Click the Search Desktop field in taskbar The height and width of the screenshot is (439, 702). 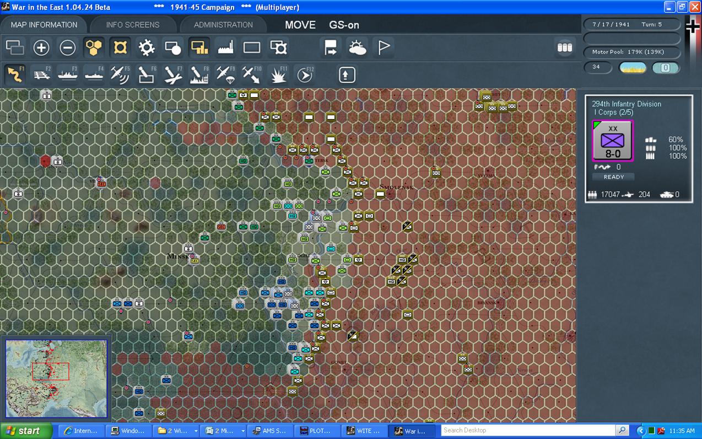(528, 430)
